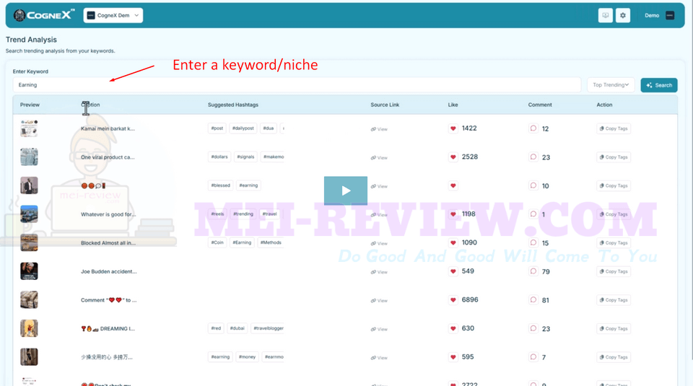Click the comment icon beside 79
The image size is (693, 386).
point(533,271)
